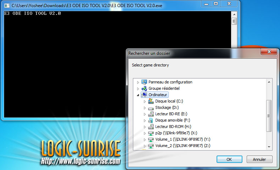Select Volume_2 (\\DLINK-9F89E7) (Z:) drive
Image resolution: width=280 pixels, height=170 pixels.
[183, 146]
